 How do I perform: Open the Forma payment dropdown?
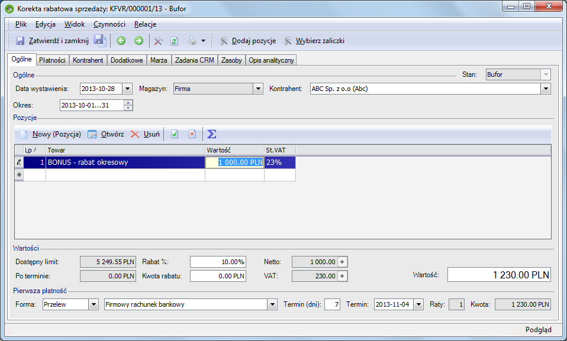pyautogui.click(x=94, y=304)
